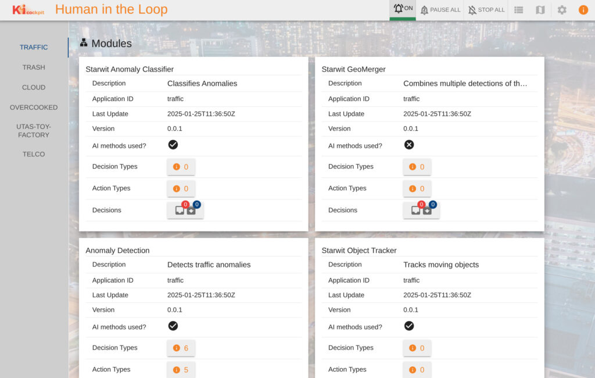Open Decision Types of Starwit Anomaly Classifier
The width and height of the screenshot is (595, 378).
tap(181, 167)
